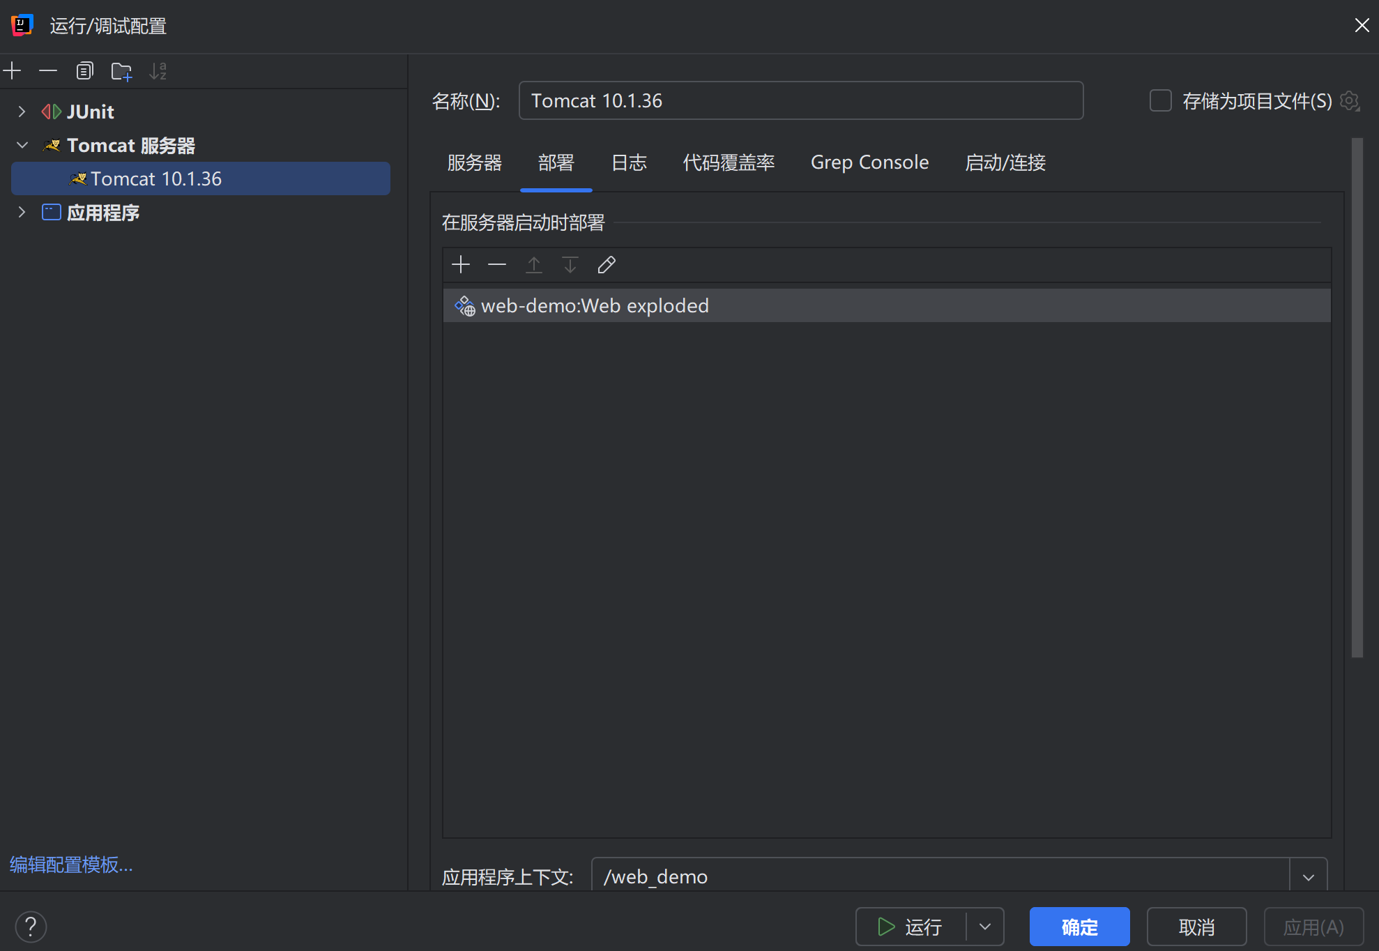Image resolution: width=1379 pixels, height=951 pixels.
Task: Switch to the 日志 tab
Action: pyautogui.click(x=629, y=162)
